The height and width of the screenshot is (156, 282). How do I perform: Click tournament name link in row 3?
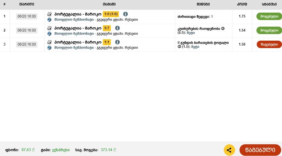(96, 48)
